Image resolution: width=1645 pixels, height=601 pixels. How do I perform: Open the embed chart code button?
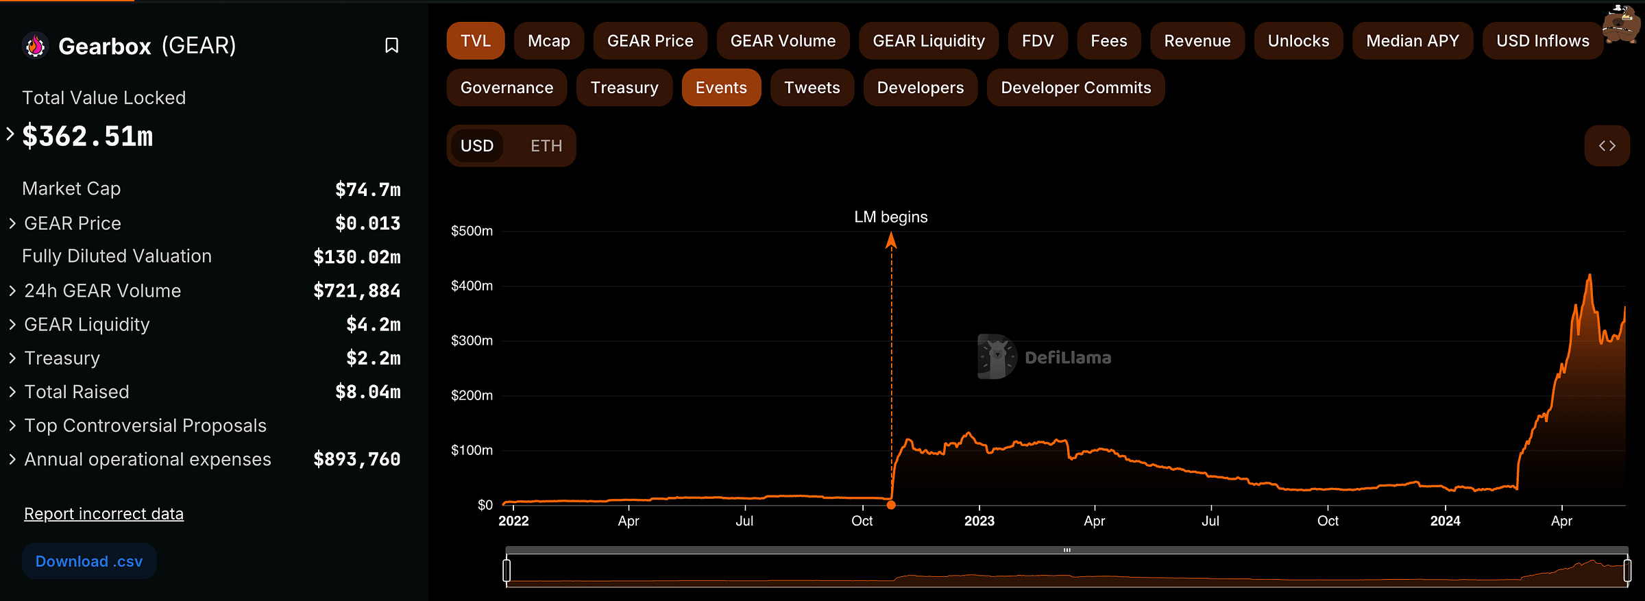pyautogui.click(x=1607, y=145)
